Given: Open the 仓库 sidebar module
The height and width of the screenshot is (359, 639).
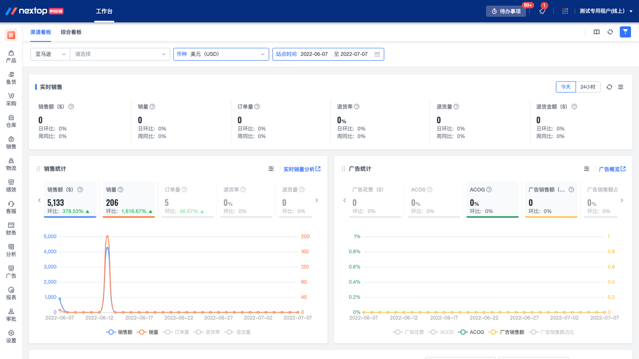Looking at the screenshot, I should pos(11,121).
